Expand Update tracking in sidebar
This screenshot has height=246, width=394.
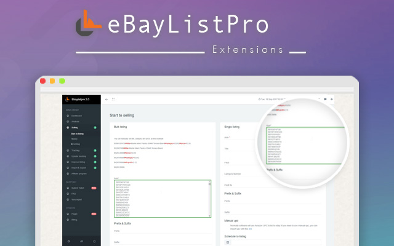[81, 156]
